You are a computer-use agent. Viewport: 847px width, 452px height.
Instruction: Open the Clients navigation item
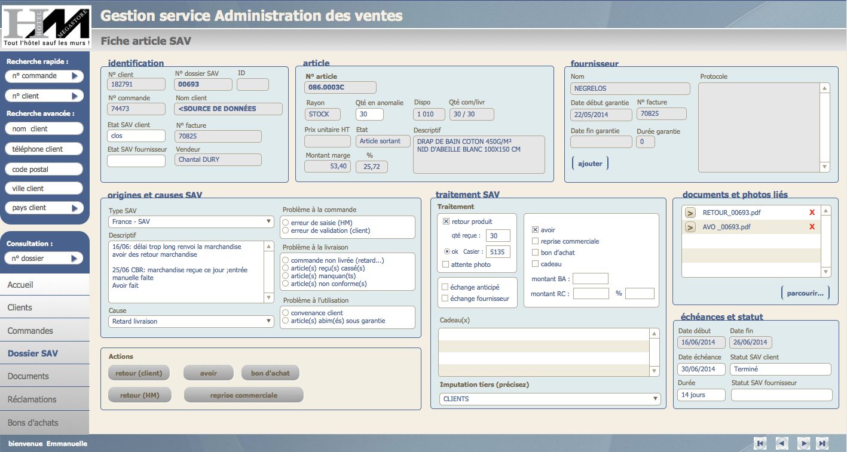click(x=44, y=308)
